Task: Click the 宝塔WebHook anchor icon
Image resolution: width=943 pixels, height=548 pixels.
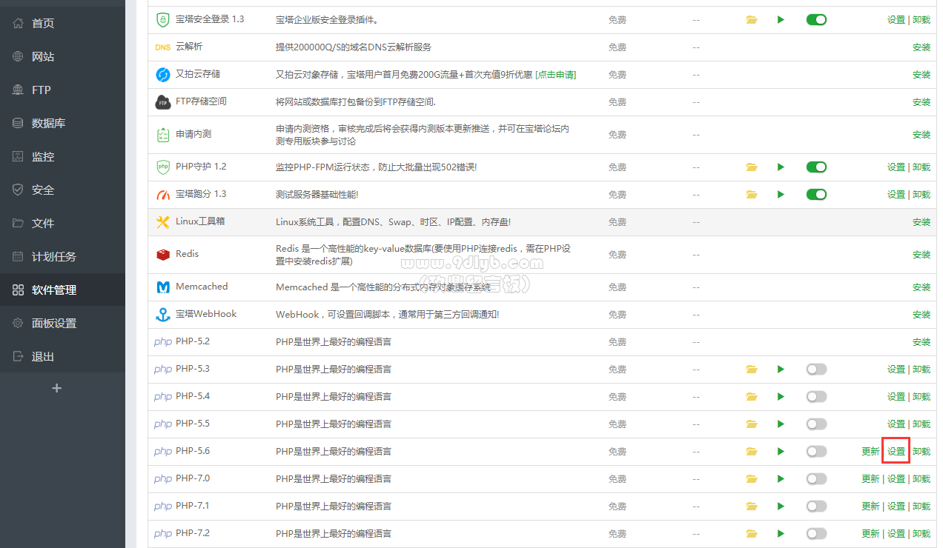Action: pyautogui.click(x=162, y=315)
